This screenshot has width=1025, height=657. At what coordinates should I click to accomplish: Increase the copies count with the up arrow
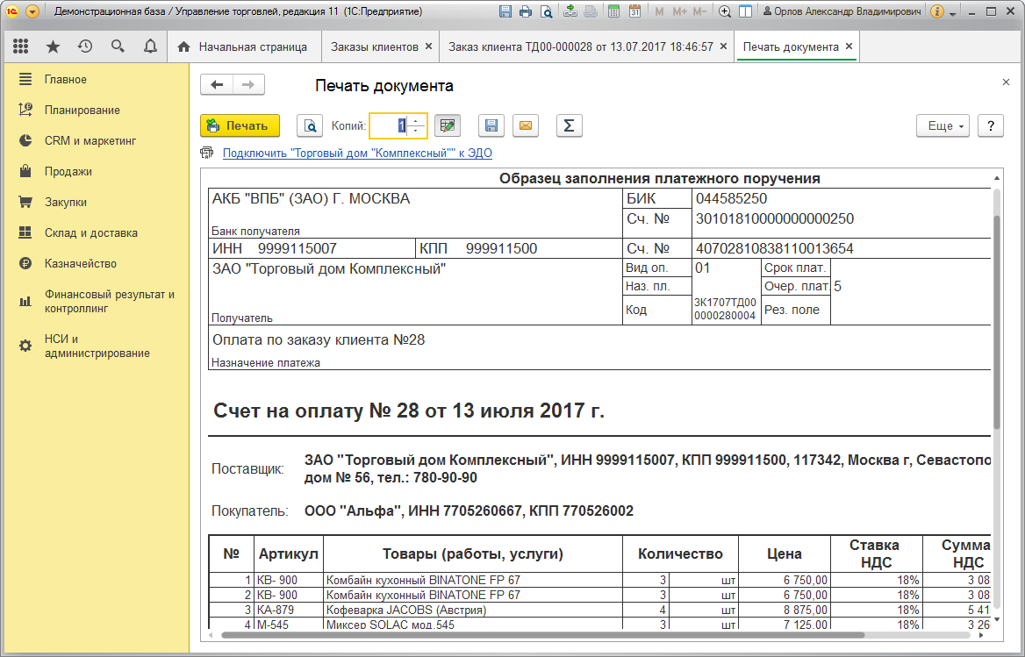[x=416, y=121]
